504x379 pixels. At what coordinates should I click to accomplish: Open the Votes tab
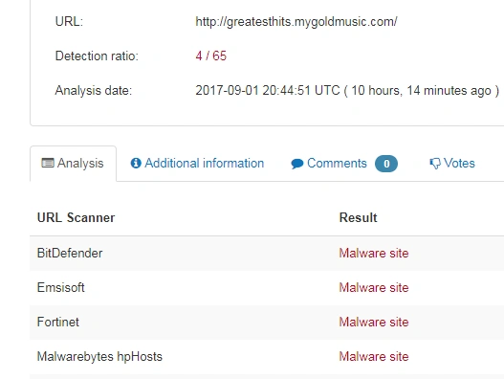(x=452, y=164)
